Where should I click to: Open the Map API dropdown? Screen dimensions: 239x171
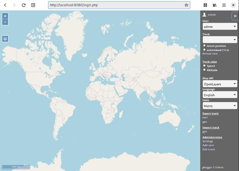point(220,84)
